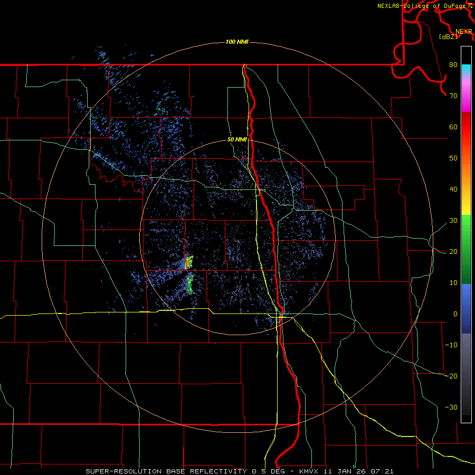Click the 50 NMI range ring label
Image resolution: width=475 pixels, height=475 pixels.
237,140
